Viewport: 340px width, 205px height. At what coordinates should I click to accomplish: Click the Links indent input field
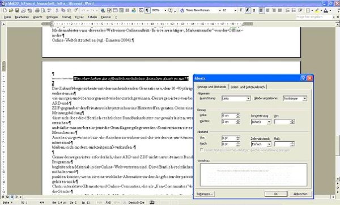click(x=229, y=115)
